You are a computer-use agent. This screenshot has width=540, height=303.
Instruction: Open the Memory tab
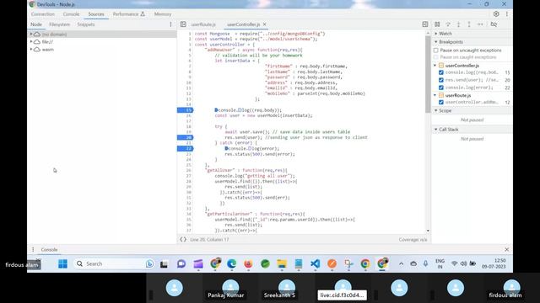click(163, 14)
